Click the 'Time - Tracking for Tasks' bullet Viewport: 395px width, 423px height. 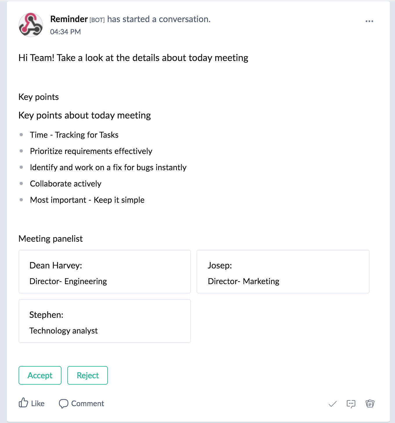74,135
